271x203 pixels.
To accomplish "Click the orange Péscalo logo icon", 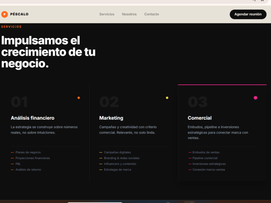I will click(4, 14).
